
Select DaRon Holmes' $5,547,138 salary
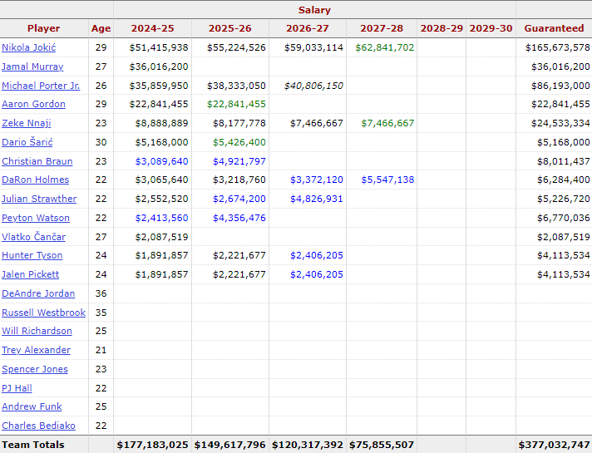click(x=387, y=180)
